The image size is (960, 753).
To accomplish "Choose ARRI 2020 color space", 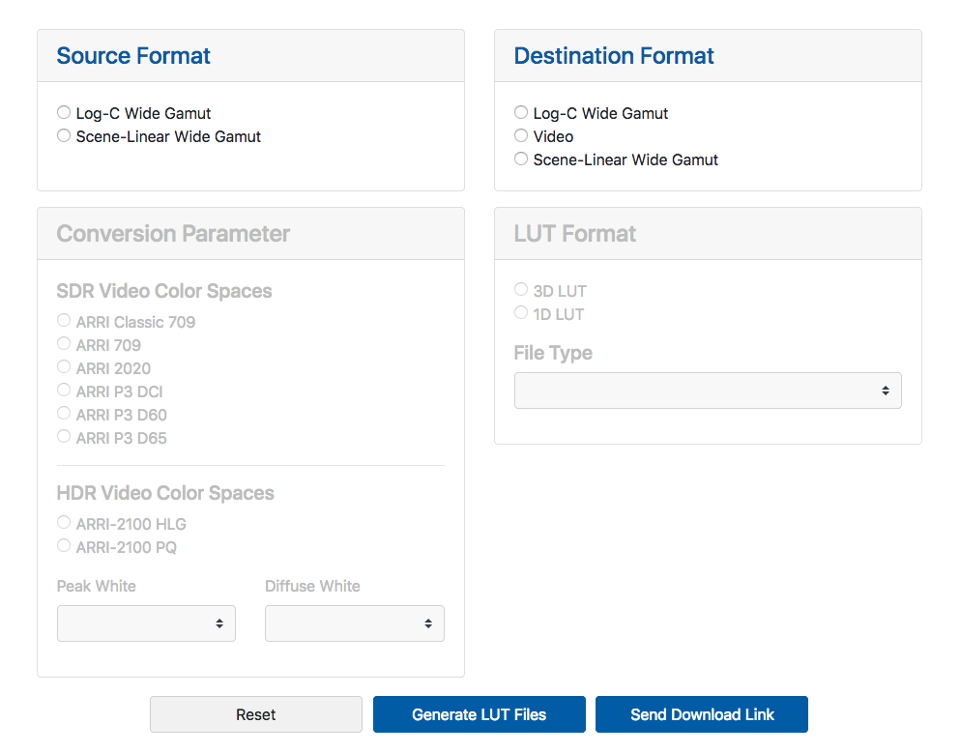I will pyautogui.click(x=64, y=367).
